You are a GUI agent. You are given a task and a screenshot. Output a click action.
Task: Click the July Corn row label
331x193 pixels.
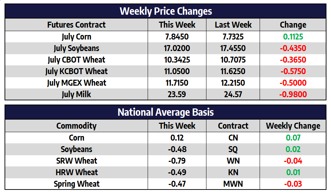coord(76,37)
